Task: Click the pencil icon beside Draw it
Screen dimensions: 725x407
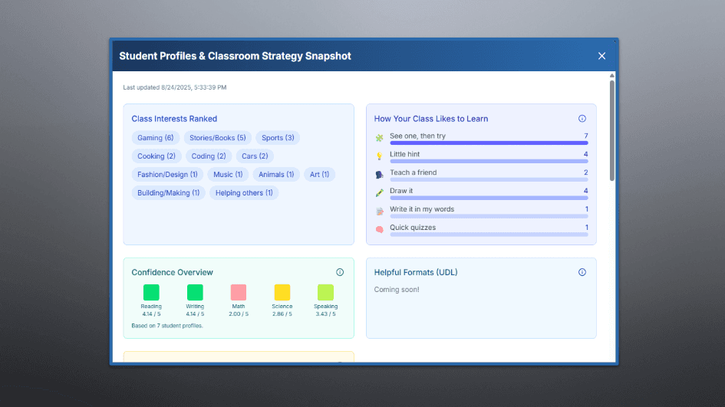Action: (379, 192)
